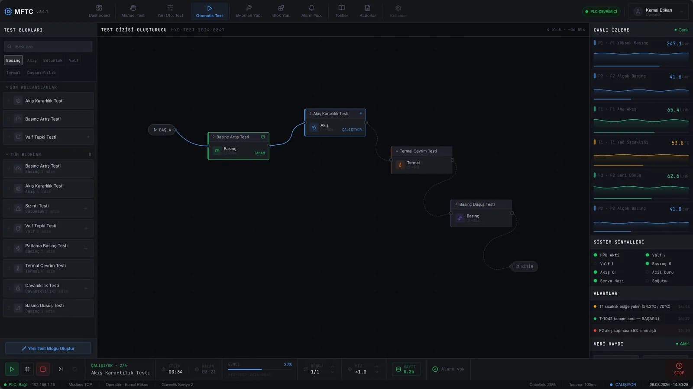Toggle the Valf filter chip
The image size is (693, 389).
pyautogui.click(x=74, y=61)
